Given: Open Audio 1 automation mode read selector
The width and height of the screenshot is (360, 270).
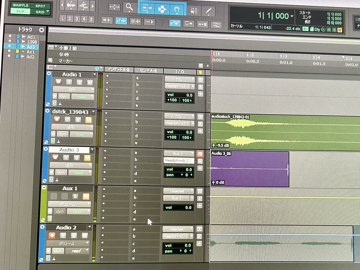Looking at the screenshot, I should 83,96.
